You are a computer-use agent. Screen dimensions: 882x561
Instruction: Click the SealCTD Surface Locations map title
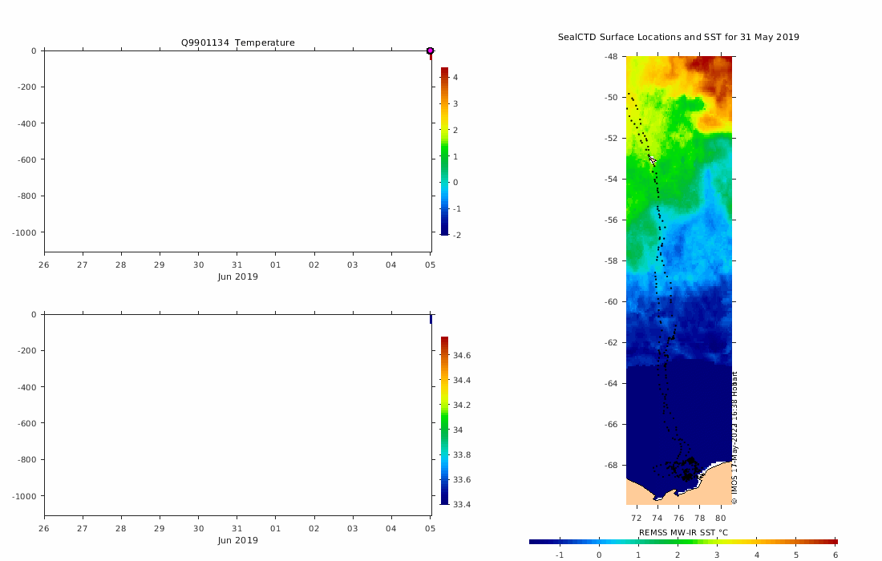pos(678,37)
